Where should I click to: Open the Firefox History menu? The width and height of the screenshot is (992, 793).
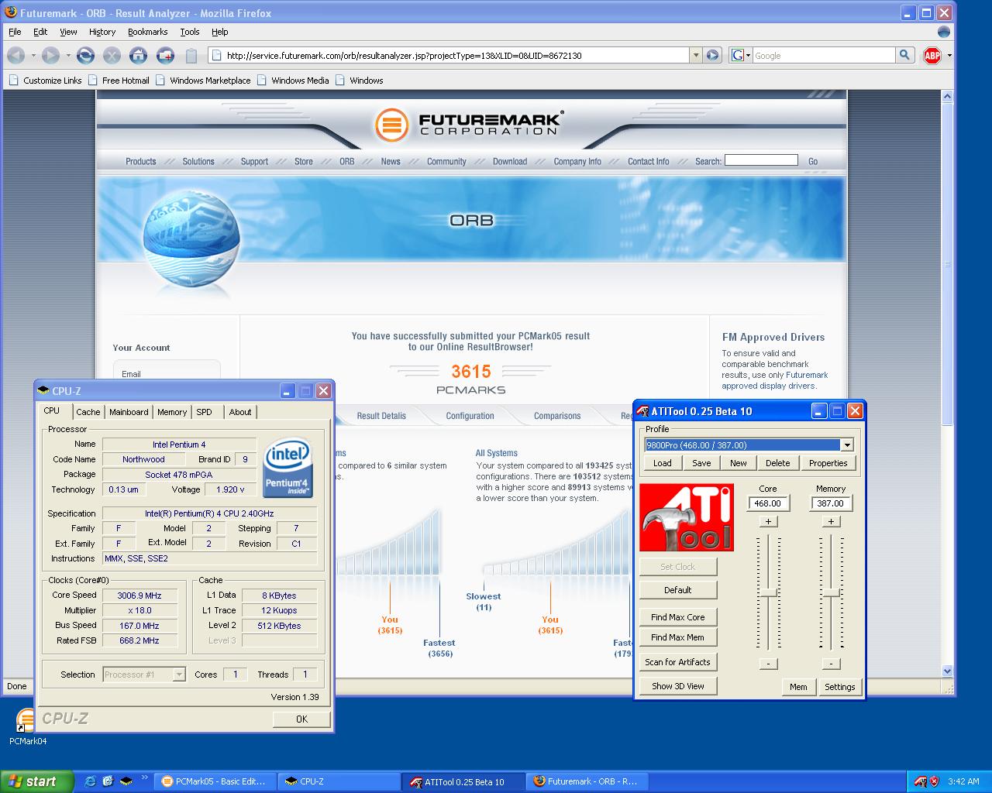pyautogui.click(x=102, y=32)
